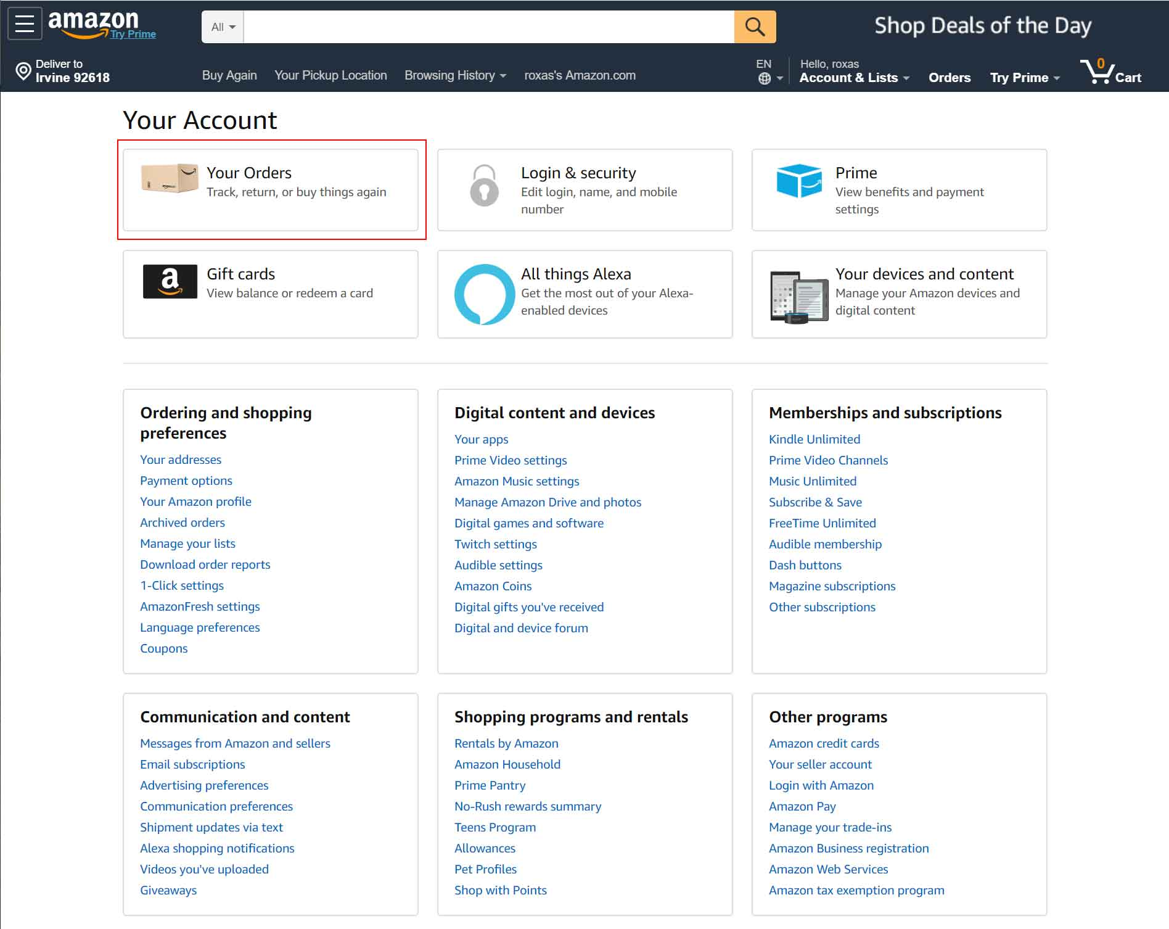Click the delivery location pin icon
Screen dimensions: 1169x929
(x=23, y=72)
